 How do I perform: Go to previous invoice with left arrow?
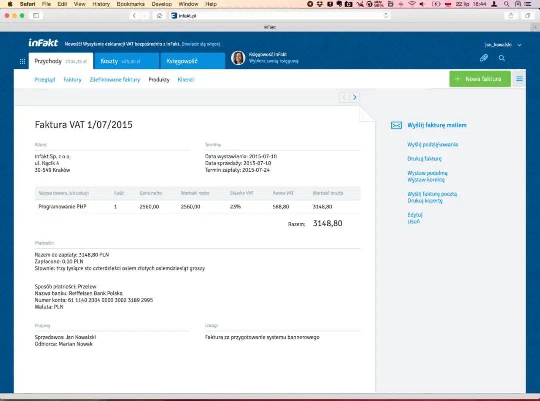click(x=344, y=97)
